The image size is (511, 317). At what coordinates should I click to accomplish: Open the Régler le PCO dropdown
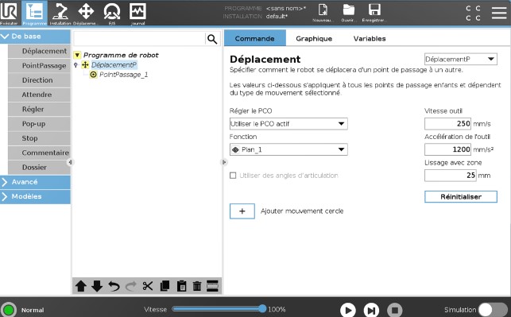(288, 124)
